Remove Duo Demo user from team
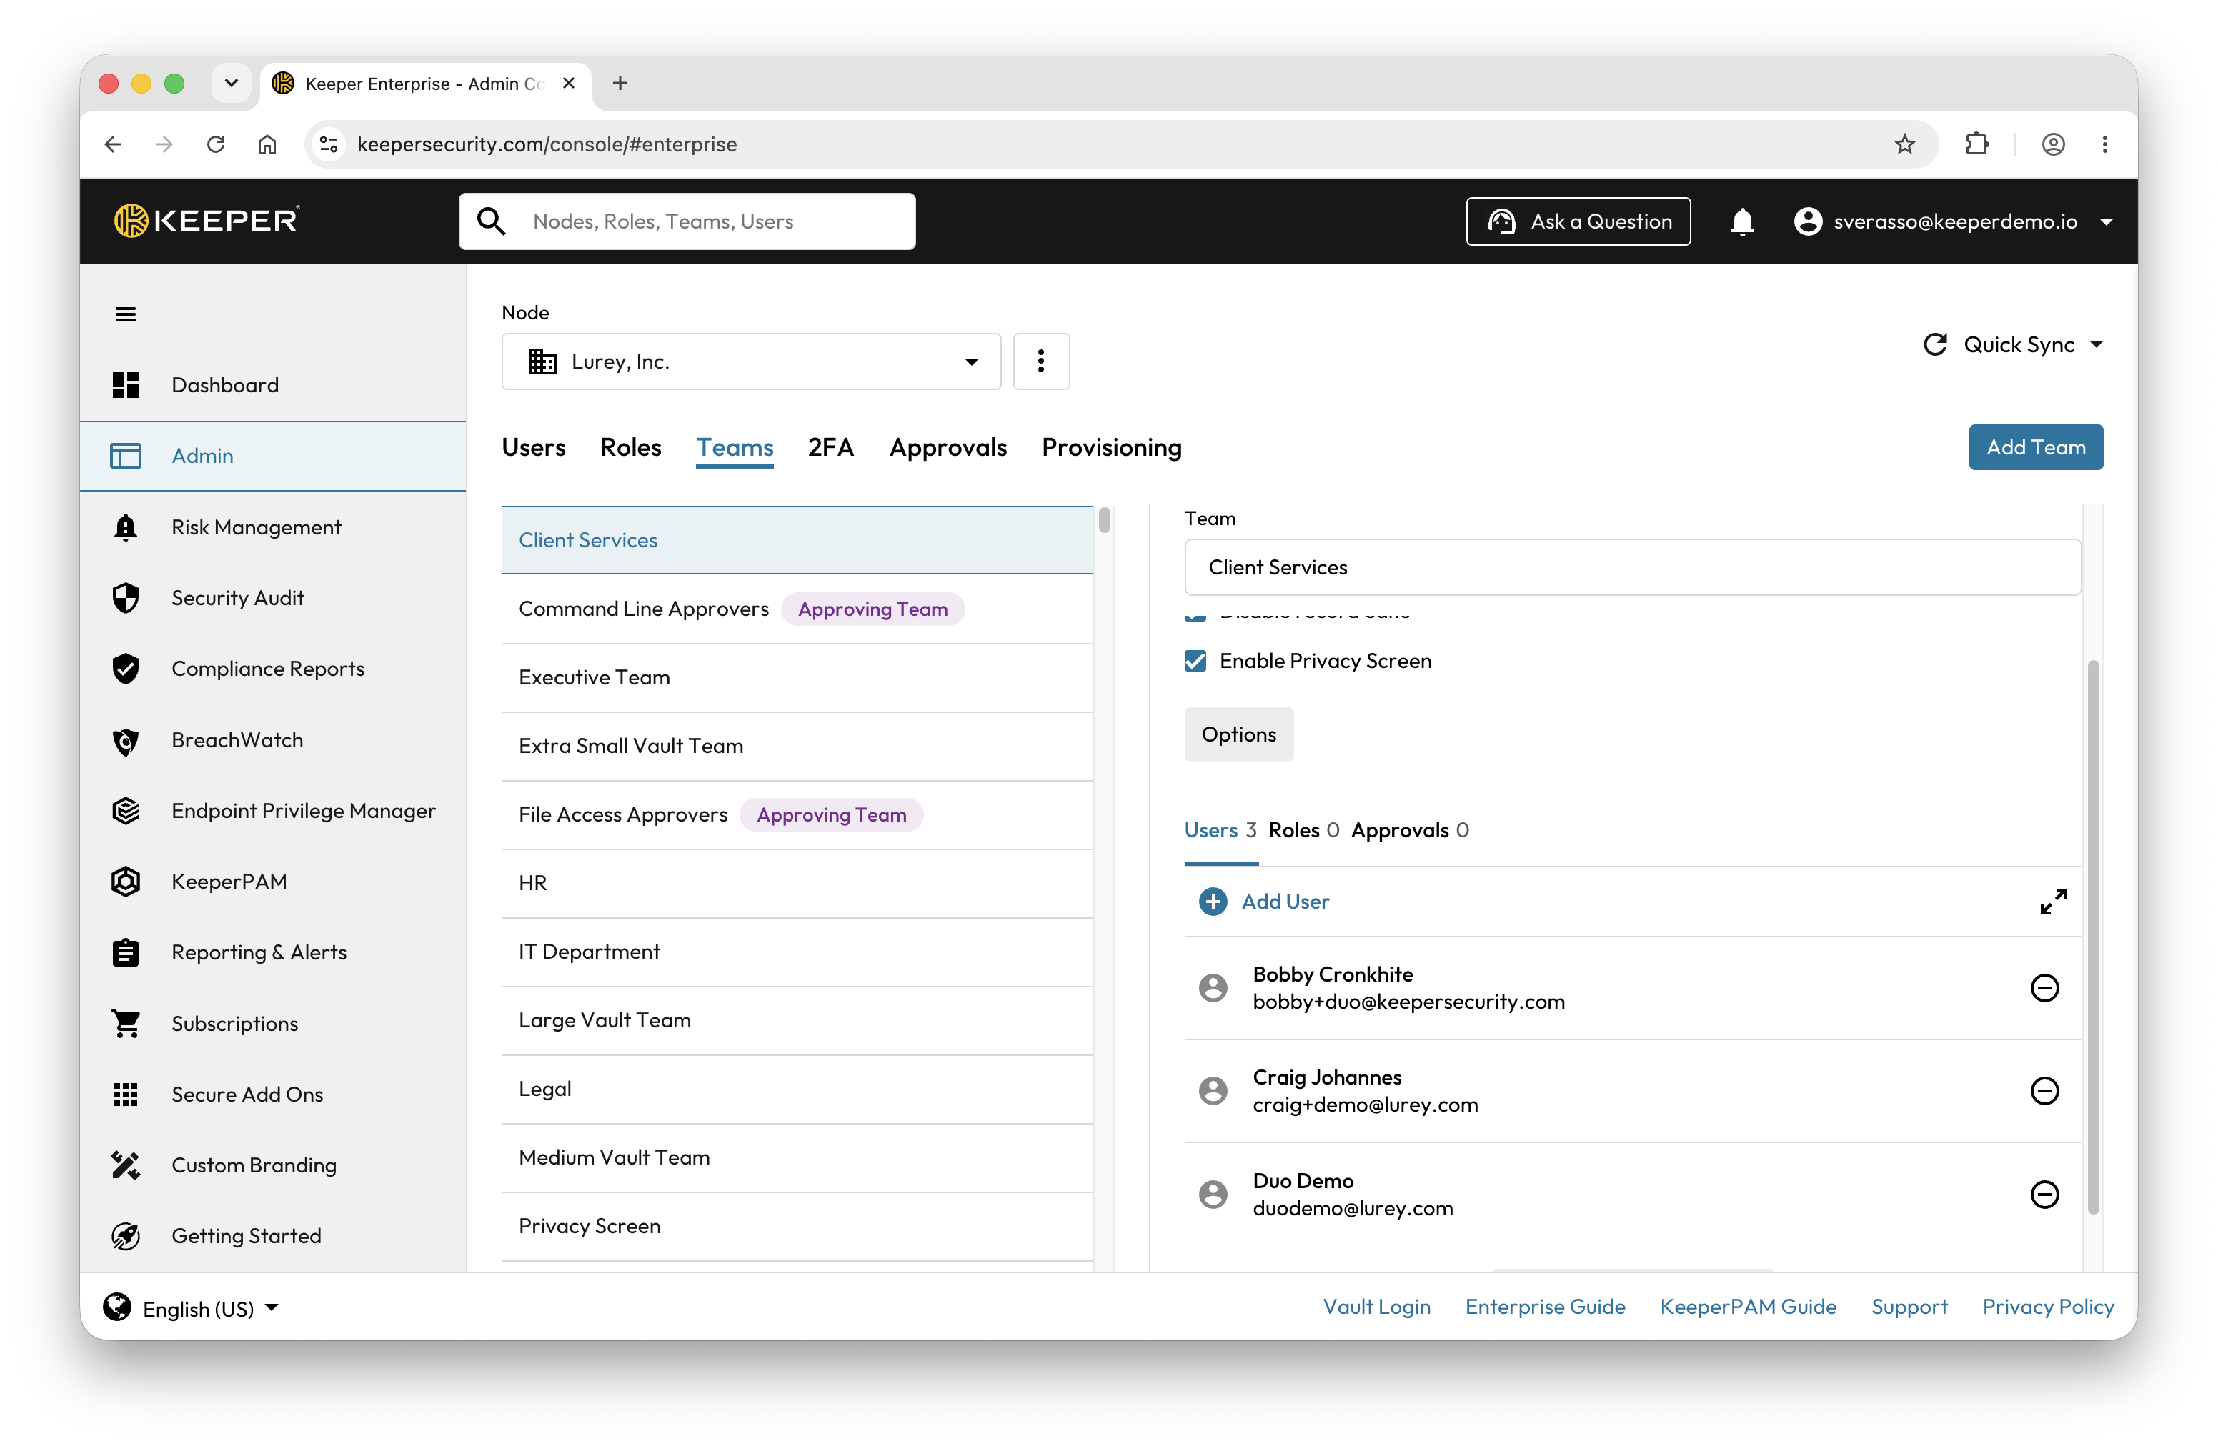 (x=2044, y=1195)
